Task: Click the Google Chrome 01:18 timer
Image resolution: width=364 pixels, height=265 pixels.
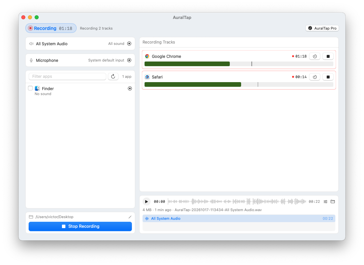Action: click(301, 56)
